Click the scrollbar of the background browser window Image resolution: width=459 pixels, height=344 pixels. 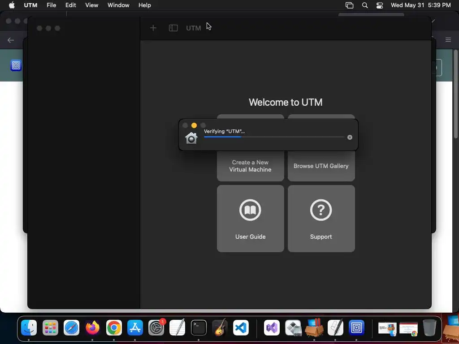click(x=456, y=94)
